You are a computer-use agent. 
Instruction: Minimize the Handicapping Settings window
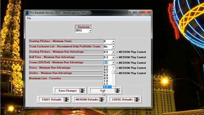pos(132,12)
